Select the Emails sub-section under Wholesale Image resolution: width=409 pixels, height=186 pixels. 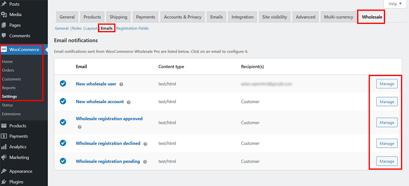[x=107, y=28]
